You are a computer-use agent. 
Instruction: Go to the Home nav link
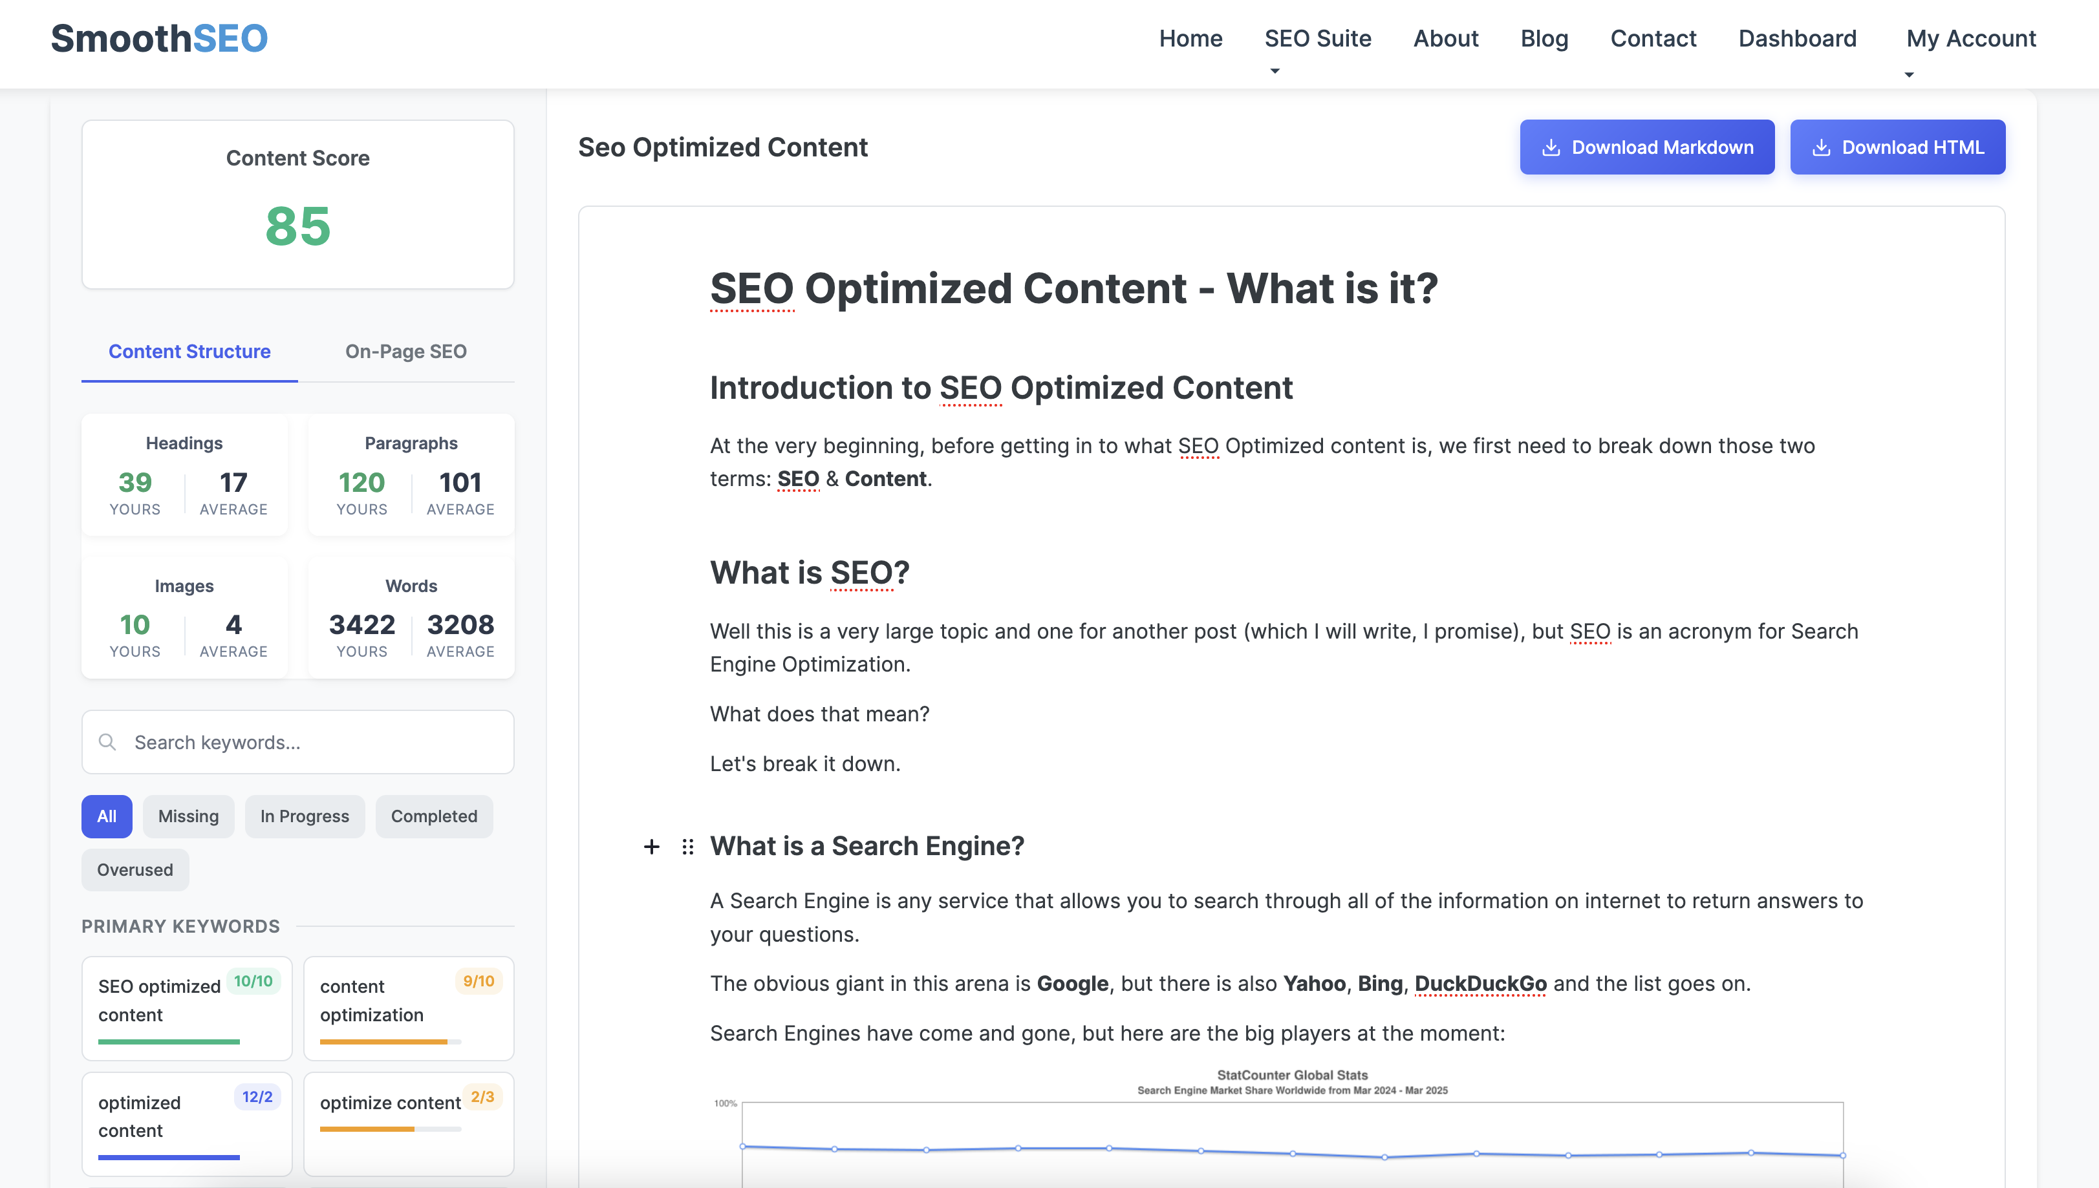[1190, 38]
